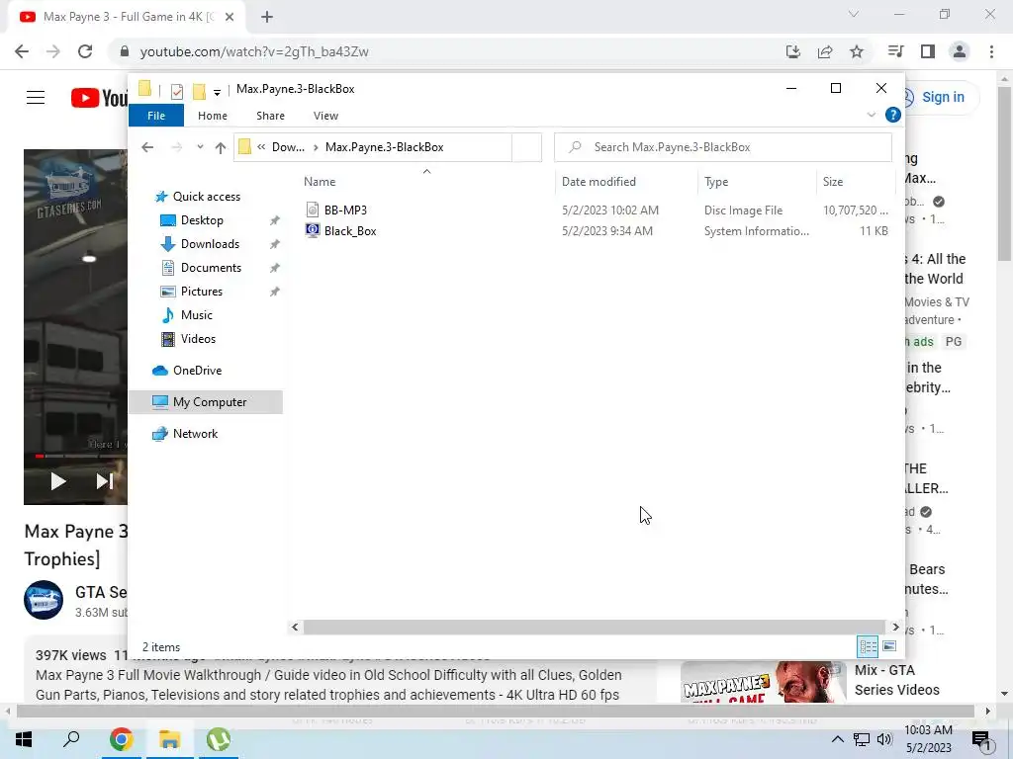1013x759 pixels.
Task: Toggle Chrome side panel
Action: tap(928, 51)
